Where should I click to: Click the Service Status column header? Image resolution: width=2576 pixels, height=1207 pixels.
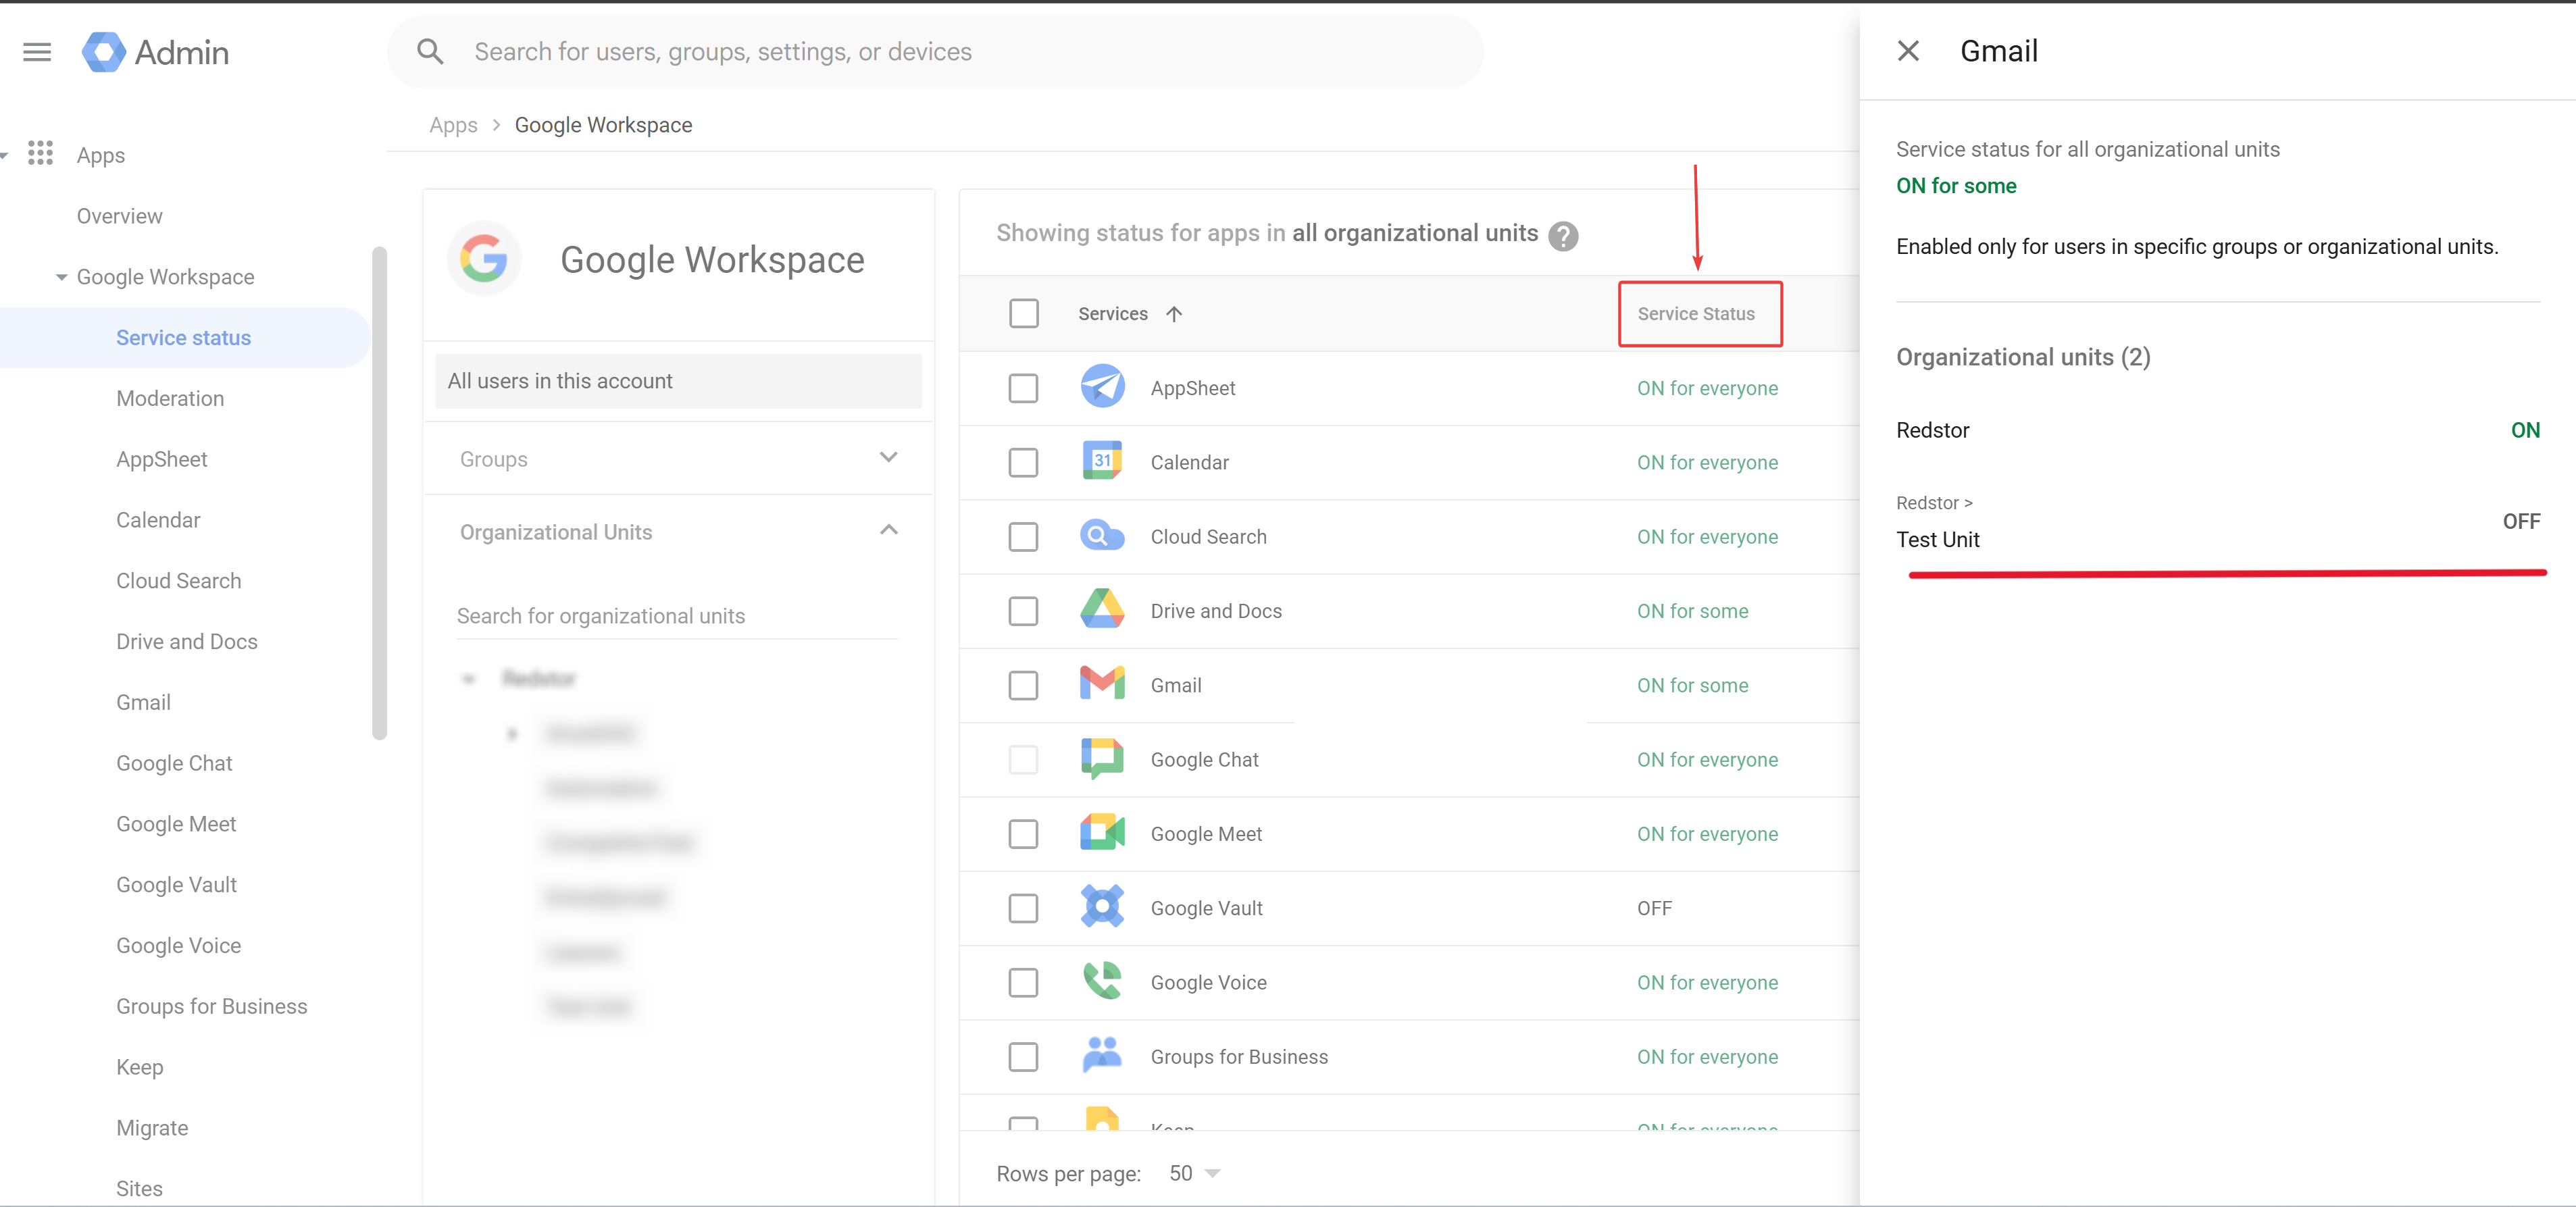[x=1696, y=314]
